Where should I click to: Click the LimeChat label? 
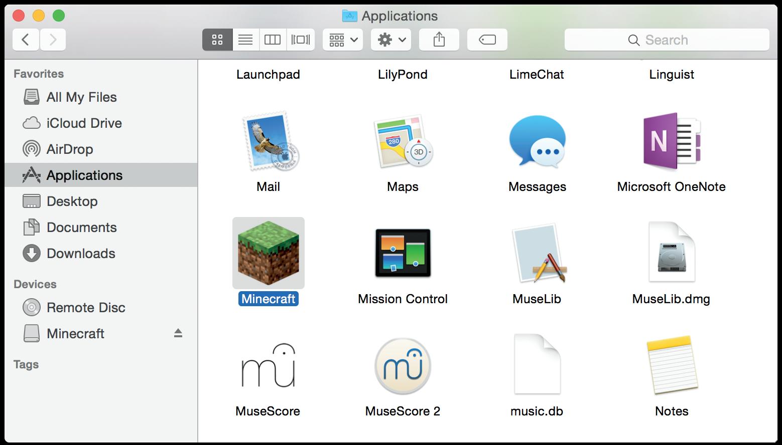(x=537, y=75)
